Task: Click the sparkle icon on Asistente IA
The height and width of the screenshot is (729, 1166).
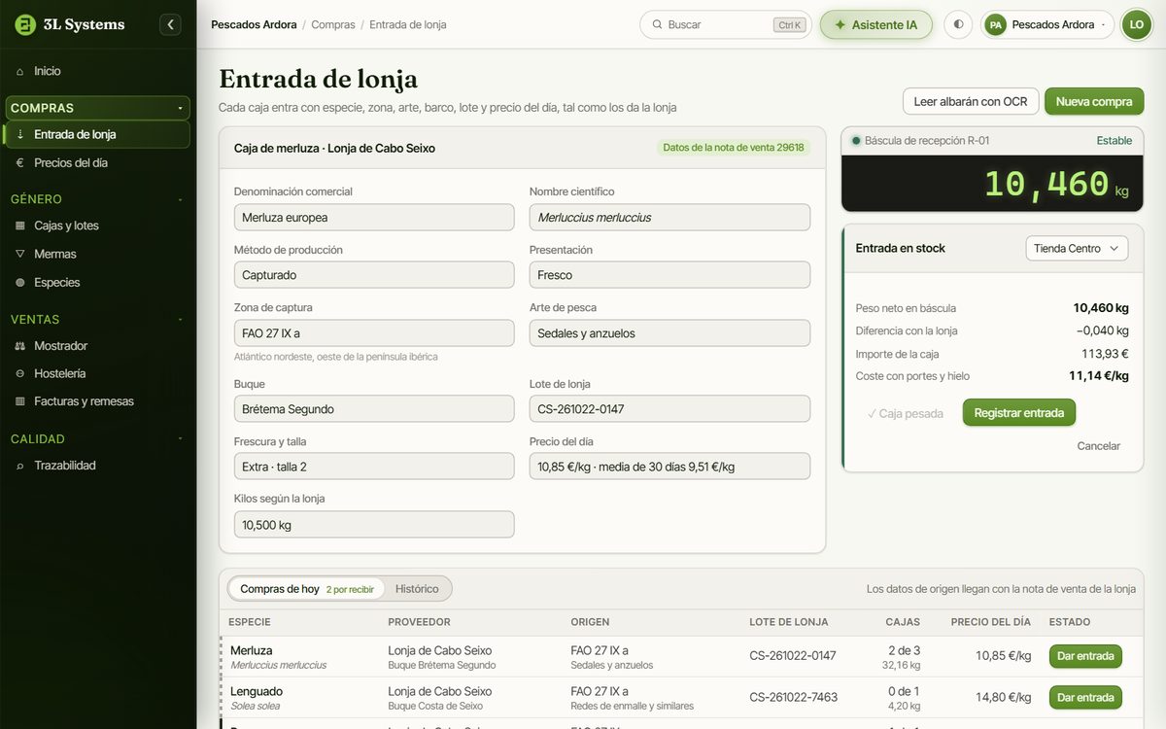Action: click(x=840, y=24)
